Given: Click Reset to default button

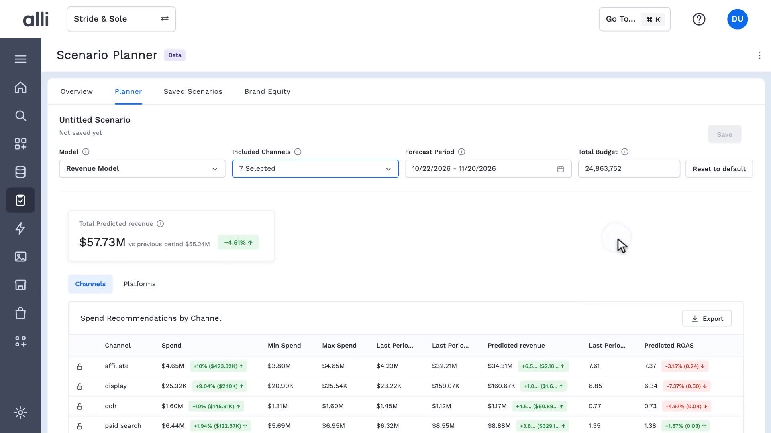Looking at the screenshot, I should (x=719, y=169).
